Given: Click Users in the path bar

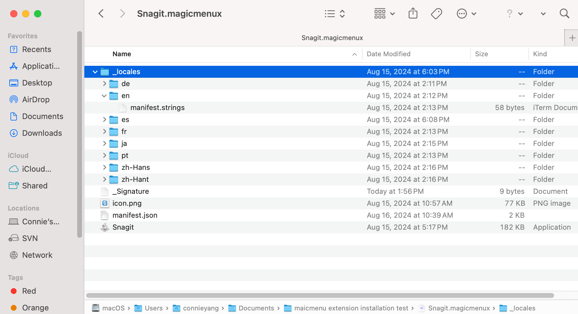Looking at the screenshot, I should 153,308.
